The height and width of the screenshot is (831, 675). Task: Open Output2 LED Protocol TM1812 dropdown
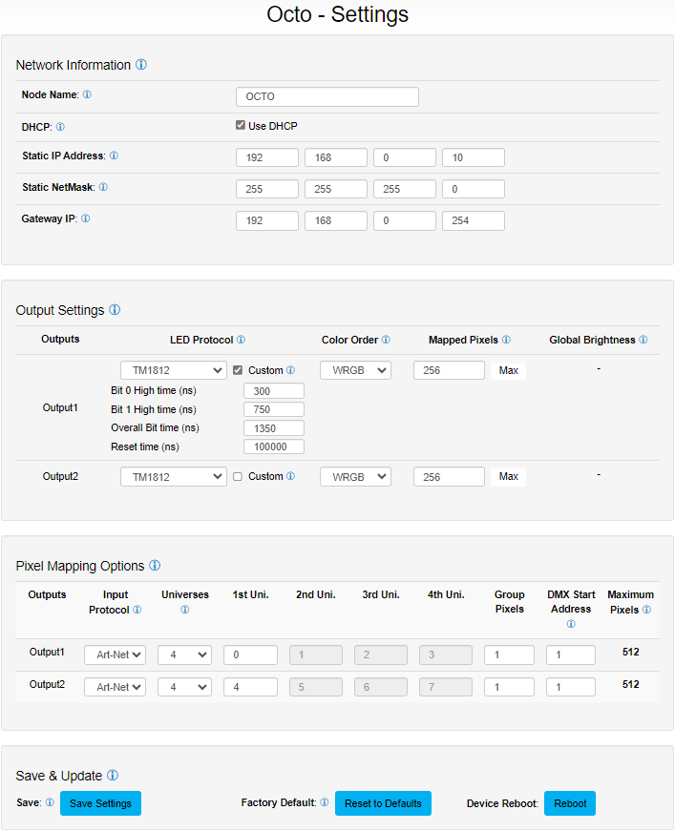pos(174,476)
